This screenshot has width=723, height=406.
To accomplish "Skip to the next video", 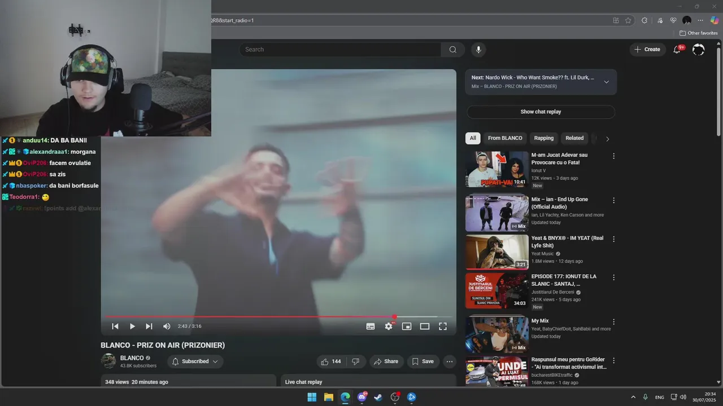I will point(149,326).
